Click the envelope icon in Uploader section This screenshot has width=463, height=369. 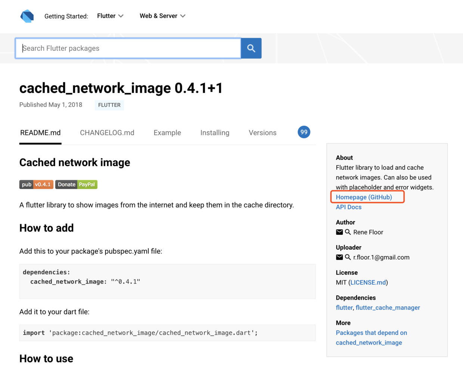339,257
